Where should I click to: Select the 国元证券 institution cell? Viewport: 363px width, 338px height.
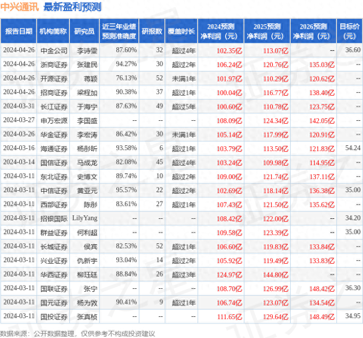point(54,303)
